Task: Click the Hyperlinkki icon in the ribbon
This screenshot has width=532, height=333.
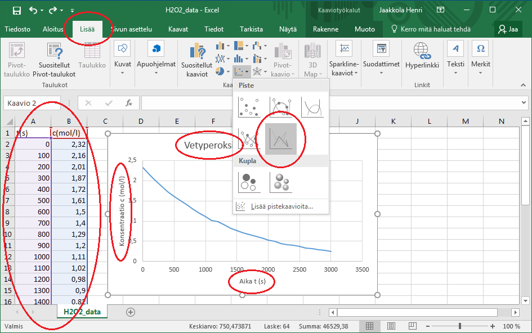Action: 422,56
